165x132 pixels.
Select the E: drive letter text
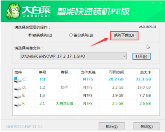(x=24, y=95)
